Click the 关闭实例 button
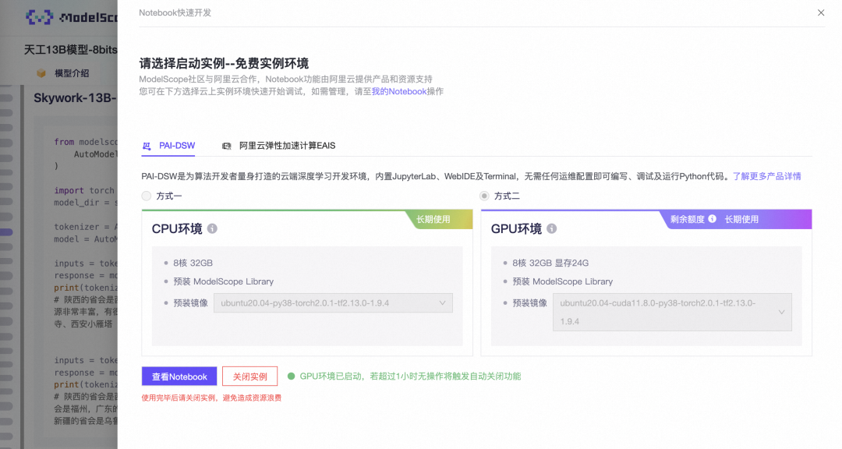 [x=249, y=377]
